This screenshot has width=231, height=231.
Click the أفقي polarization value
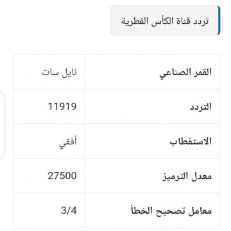[68, 142]
